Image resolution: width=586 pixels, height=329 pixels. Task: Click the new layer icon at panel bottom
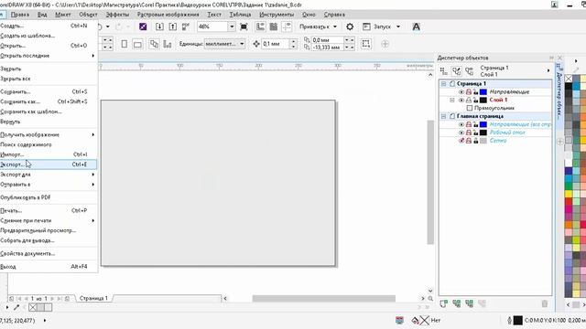443,303
